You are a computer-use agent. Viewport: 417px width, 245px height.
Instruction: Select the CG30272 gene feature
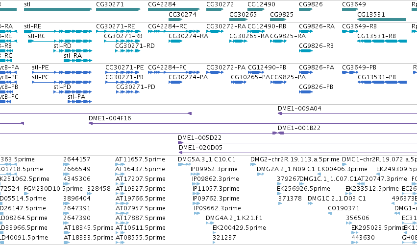[215, 9]
